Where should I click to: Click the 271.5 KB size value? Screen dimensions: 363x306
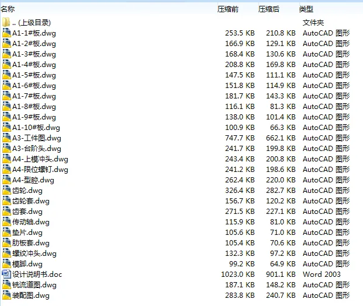pos(240,212)
